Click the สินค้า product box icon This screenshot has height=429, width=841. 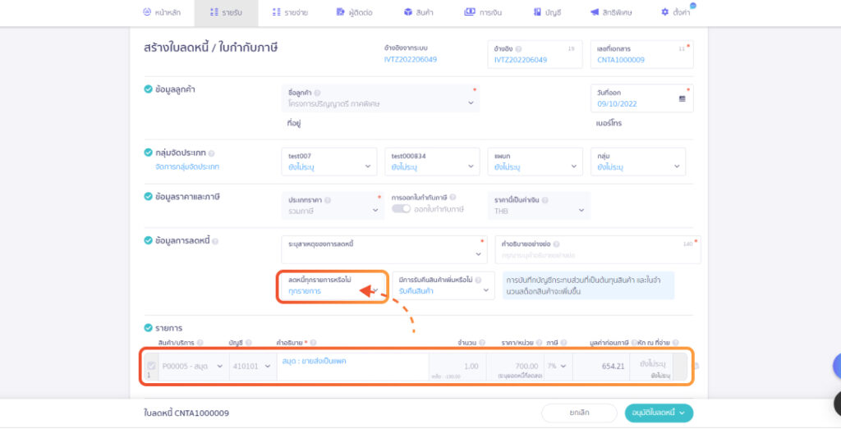[407, 12]
